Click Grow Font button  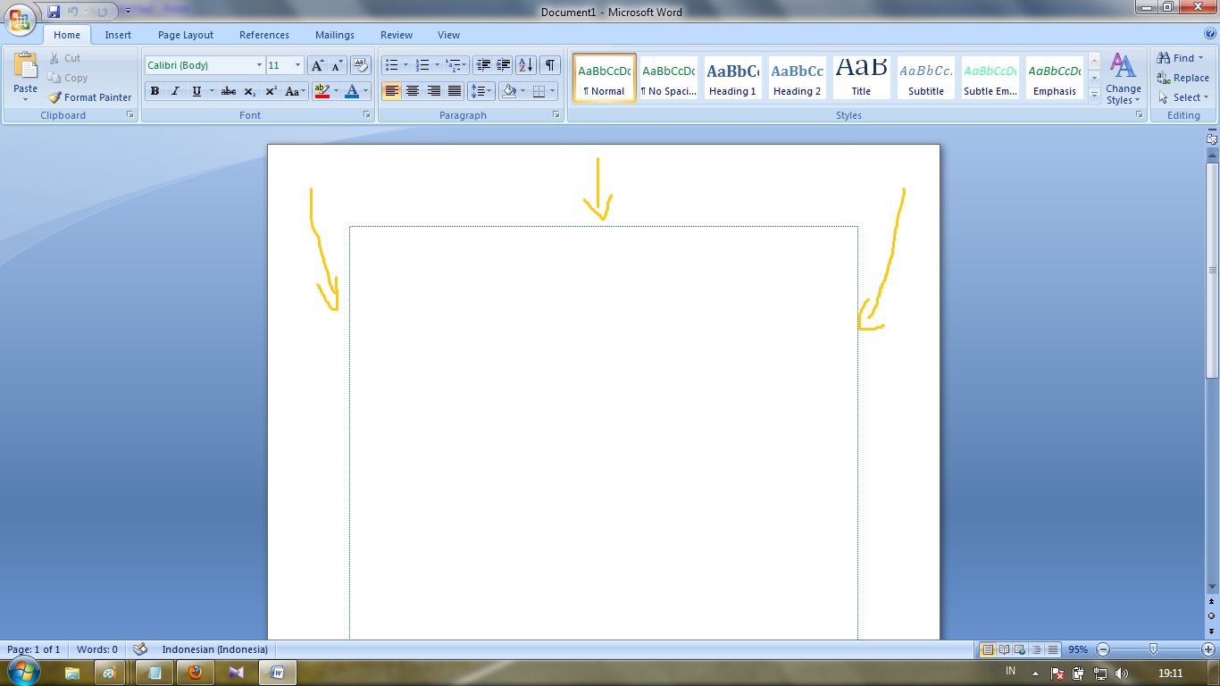[x=317, y=65]
